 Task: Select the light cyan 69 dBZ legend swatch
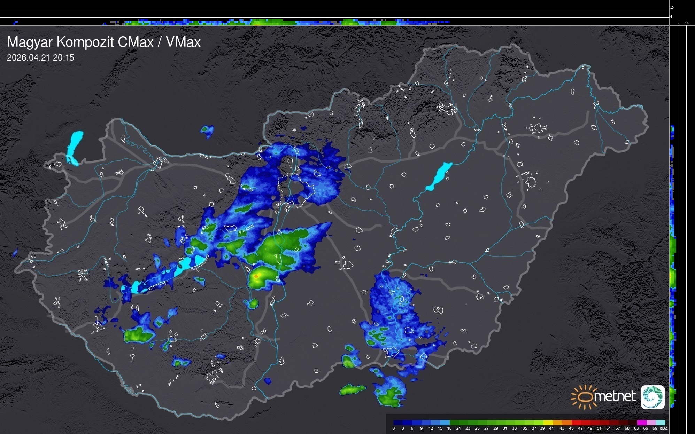point(660,423)
